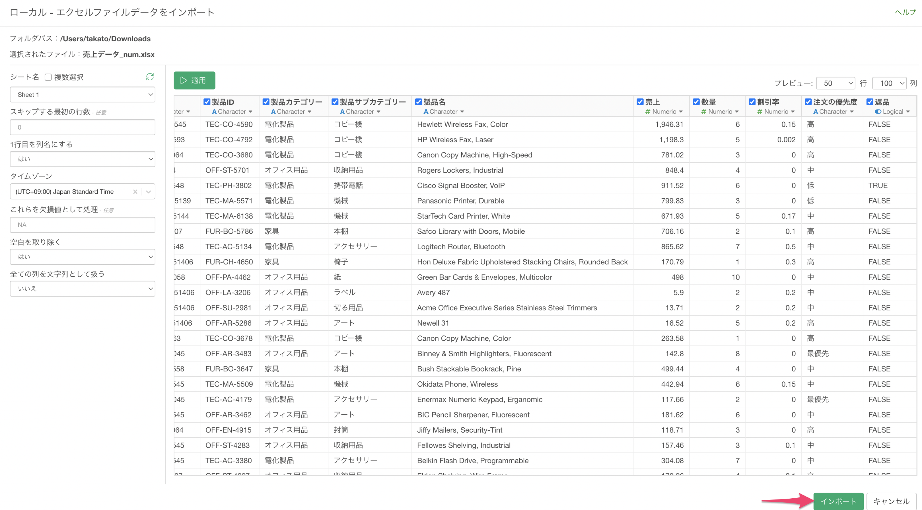Open the 1行目を列名にする dropdown
The image size is (922, 510).
pos(82,159)
